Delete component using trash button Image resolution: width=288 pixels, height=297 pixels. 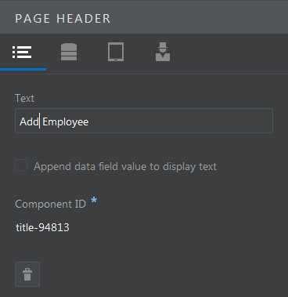(27, 274)
